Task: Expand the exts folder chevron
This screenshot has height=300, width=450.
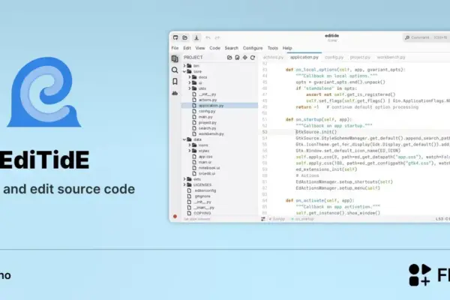Action: 184,179
